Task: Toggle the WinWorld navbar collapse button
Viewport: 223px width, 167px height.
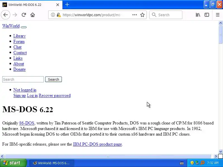Action: (24, 27)
